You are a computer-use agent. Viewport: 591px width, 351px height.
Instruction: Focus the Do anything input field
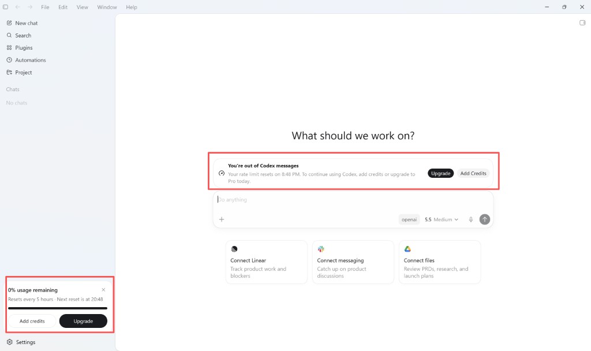(353, 200)
